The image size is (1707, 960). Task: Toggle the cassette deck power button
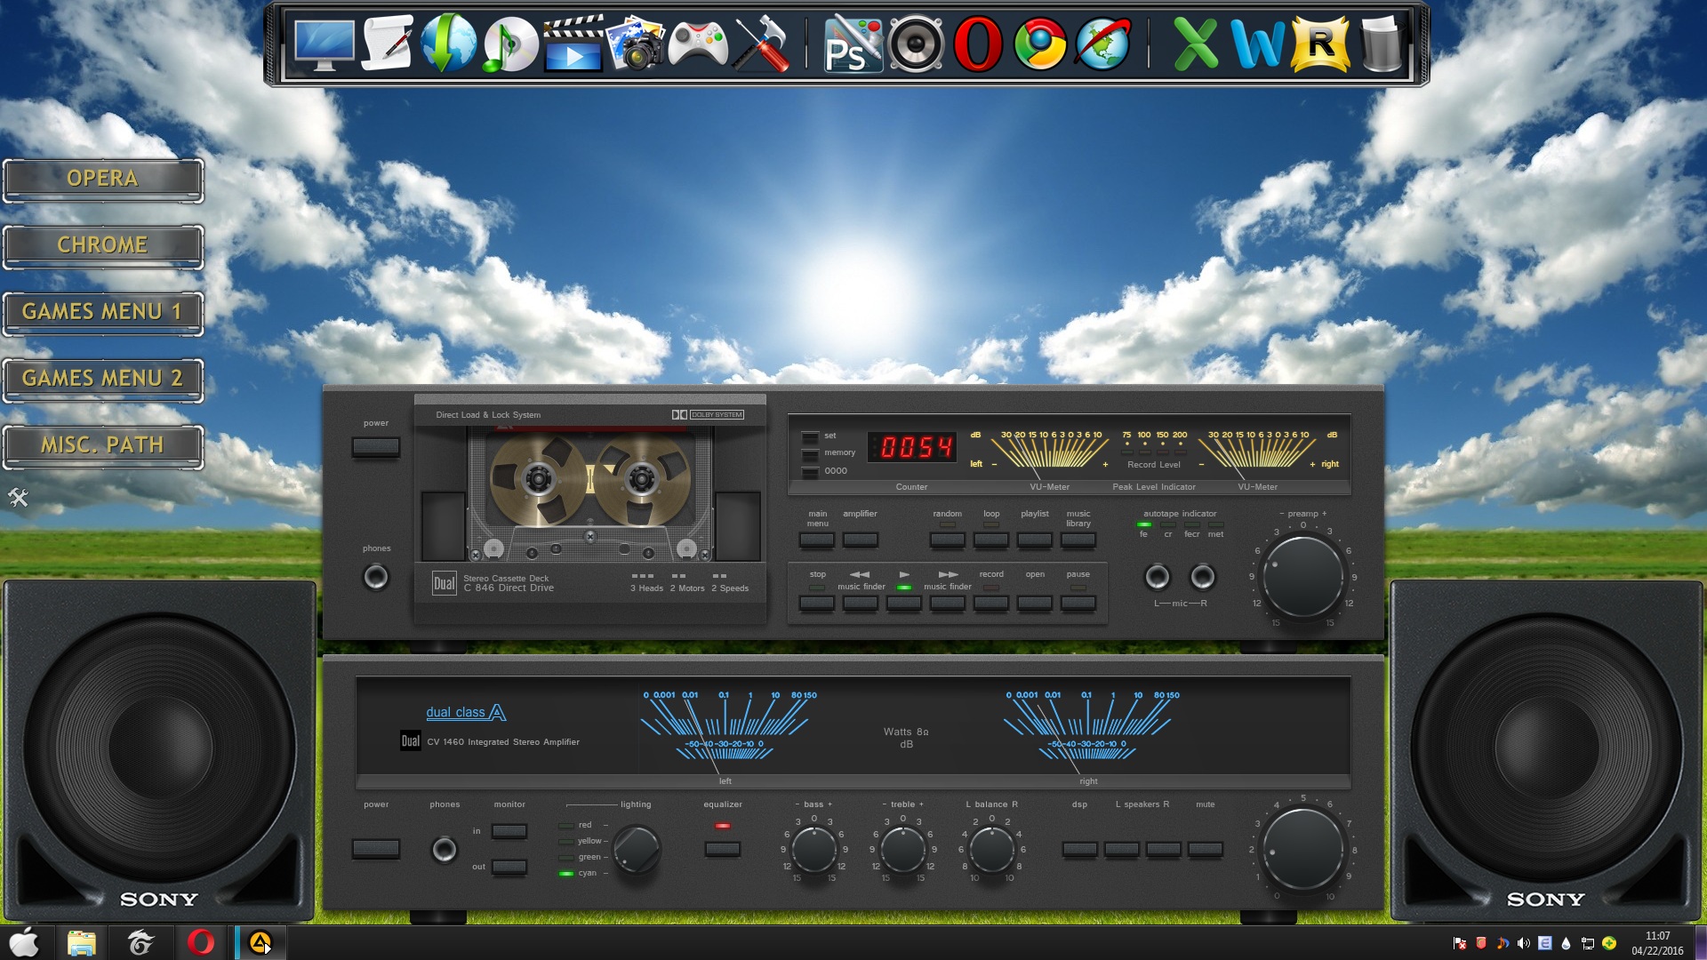click(375, 447)
